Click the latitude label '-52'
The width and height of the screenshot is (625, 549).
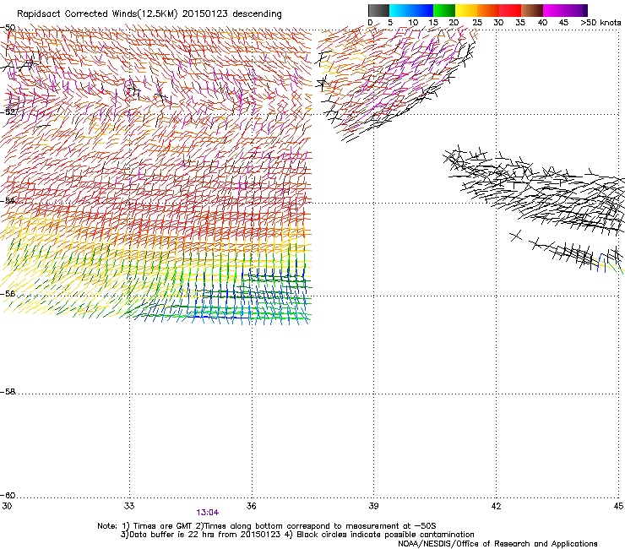8,112
